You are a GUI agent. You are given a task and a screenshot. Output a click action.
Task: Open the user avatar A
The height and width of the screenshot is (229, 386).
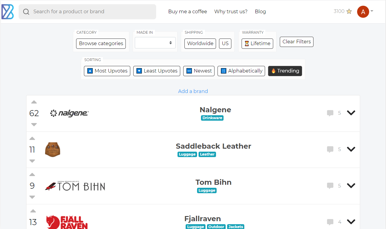coord(363,12)
